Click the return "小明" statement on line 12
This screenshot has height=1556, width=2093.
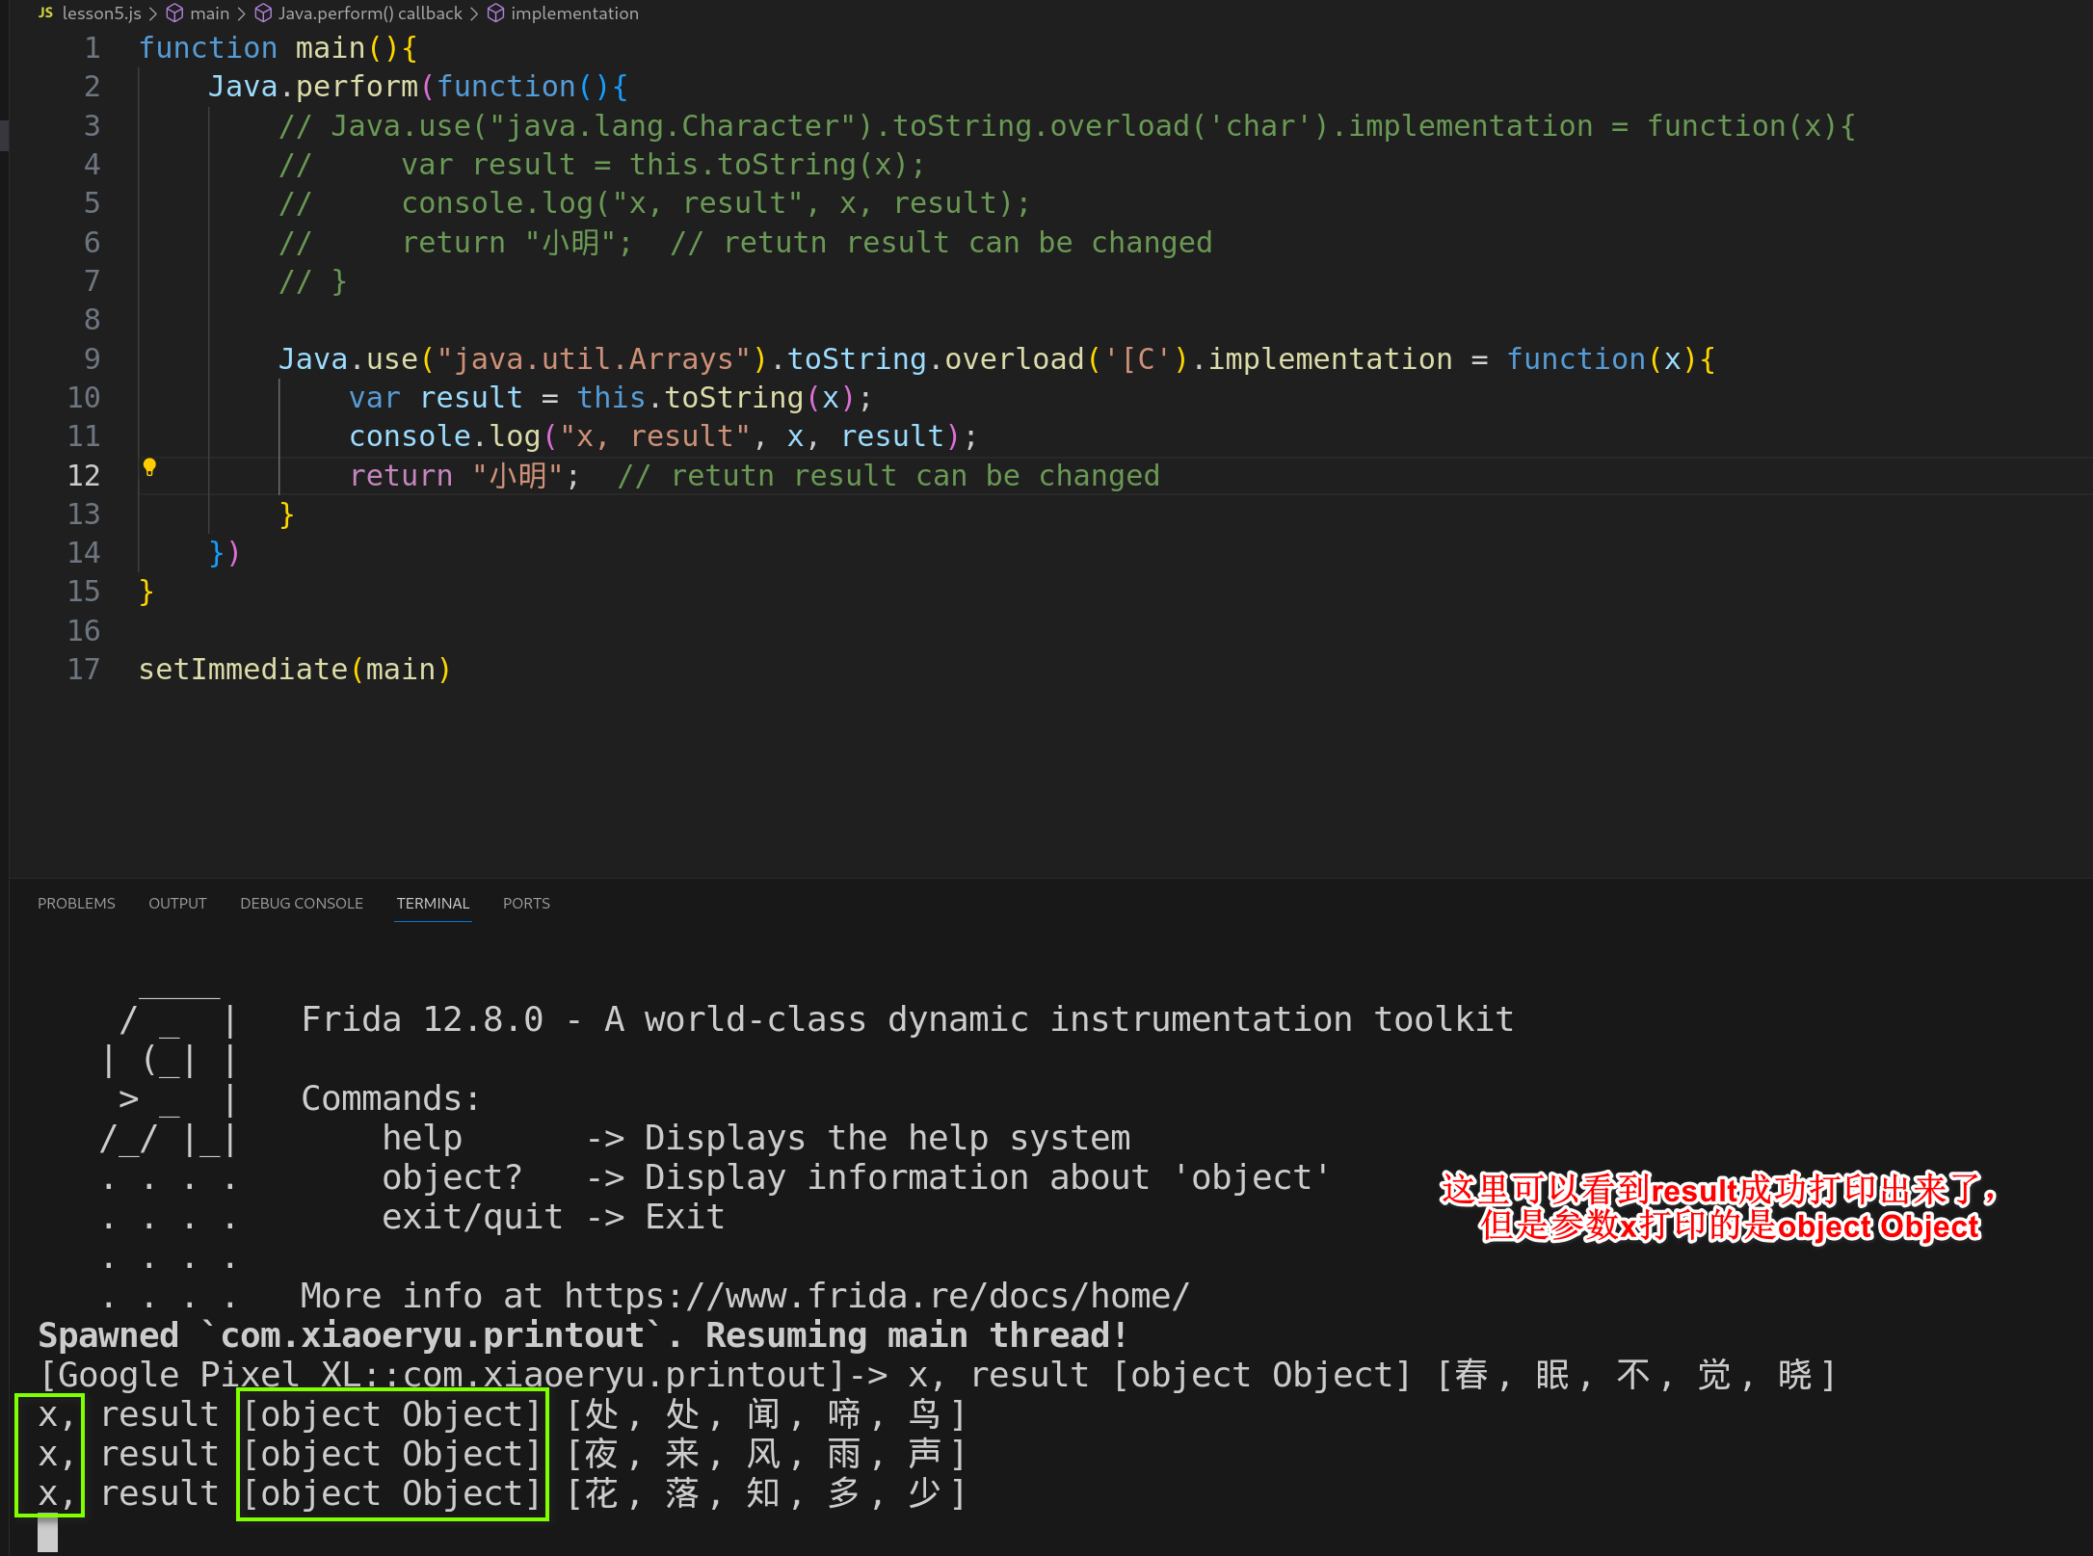point(464,475)
